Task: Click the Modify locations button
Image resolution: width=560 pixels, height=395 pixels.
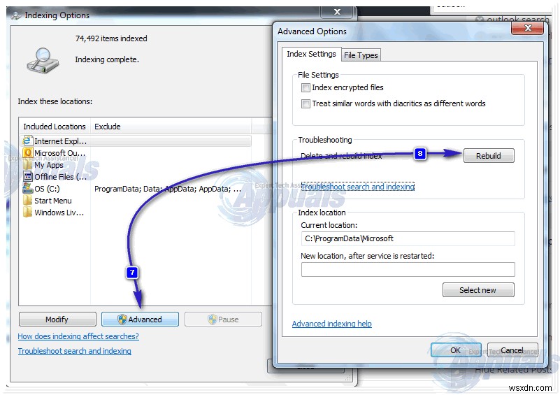Action: point(57,319)
